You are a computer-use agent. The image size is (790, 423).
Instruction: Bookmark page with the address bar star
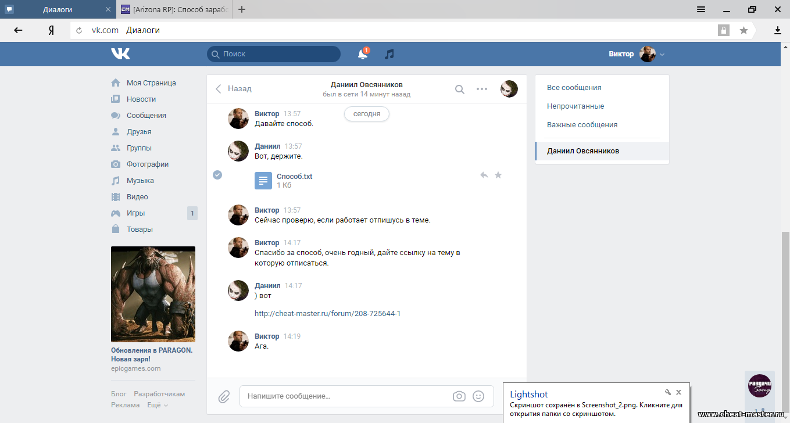pyautogui.click(x=743, y=30)
